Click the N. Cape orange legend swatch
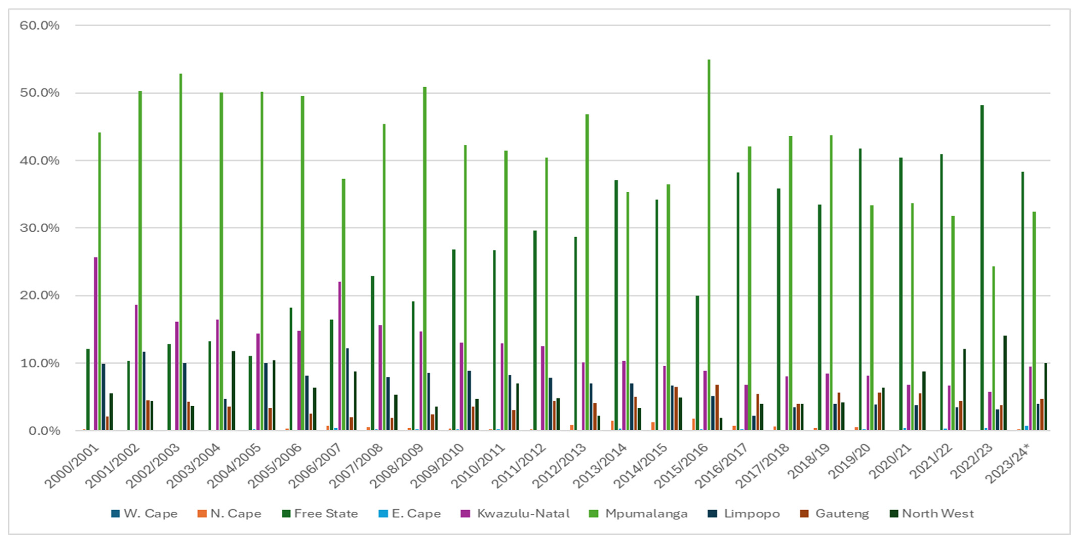This screenshot has width=1077, height=542. coord(202,513)
